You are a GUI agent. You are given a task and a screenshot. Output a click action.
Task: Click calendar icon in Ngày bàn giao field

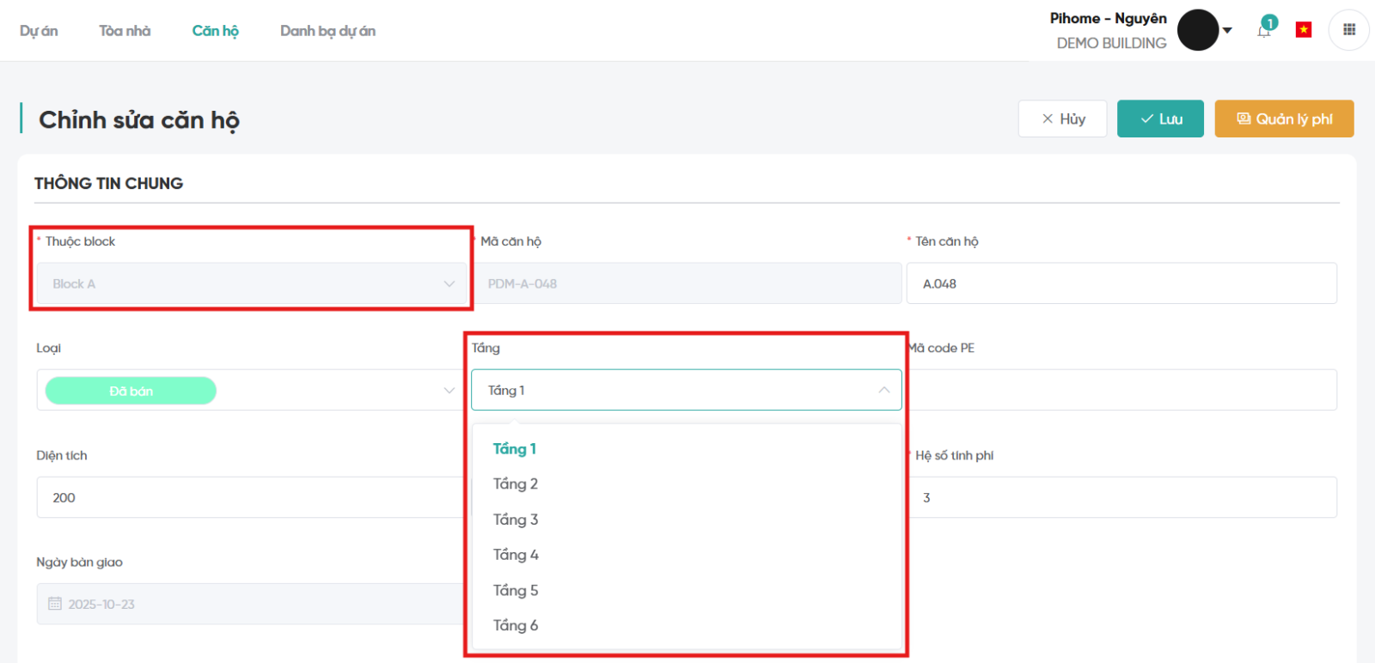(x=55, y=604)
